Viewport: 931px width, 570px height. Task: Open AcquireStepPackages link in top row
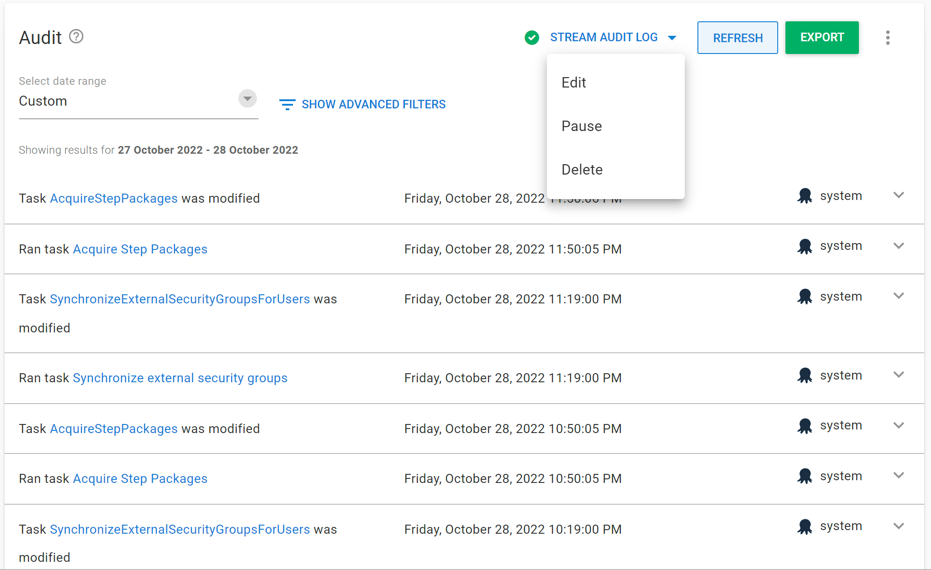click(114, 199)
